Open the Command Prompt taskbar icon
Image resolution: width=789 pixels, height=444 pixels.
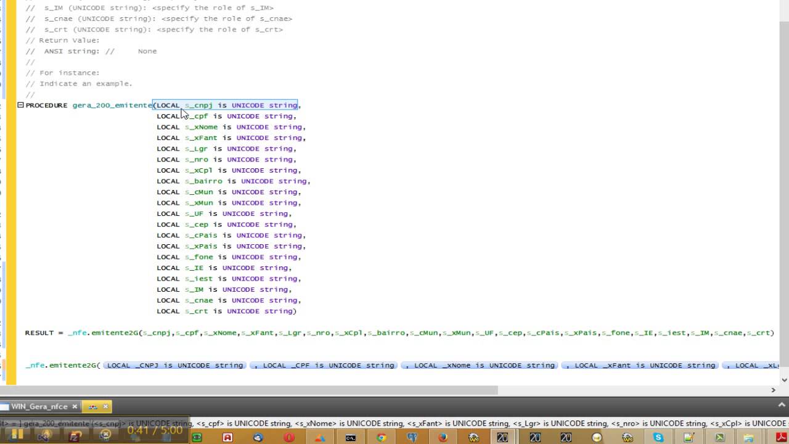click(x=350, y=437)
